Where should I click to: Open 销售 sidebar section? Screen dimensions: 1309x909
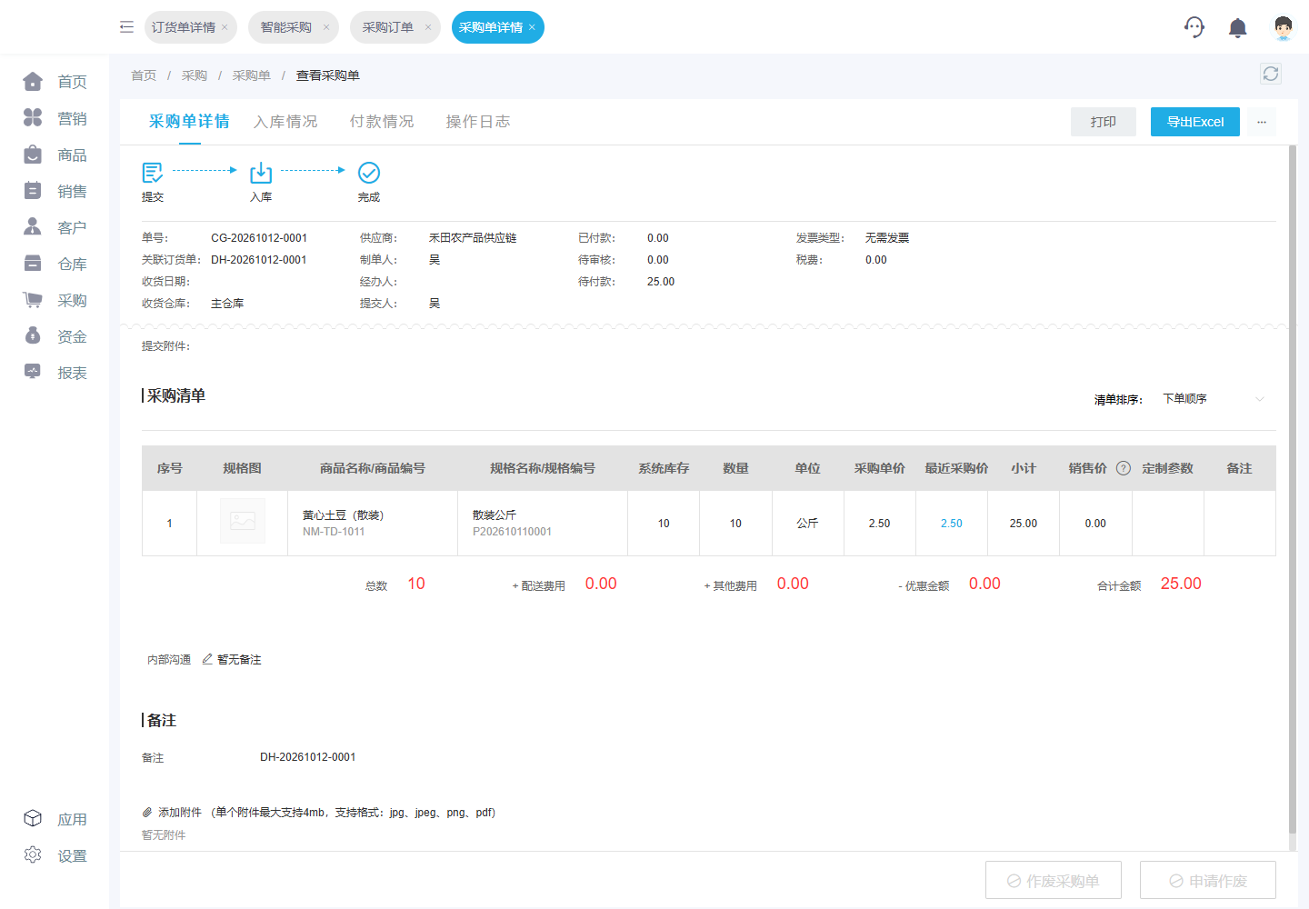(55, 191)
